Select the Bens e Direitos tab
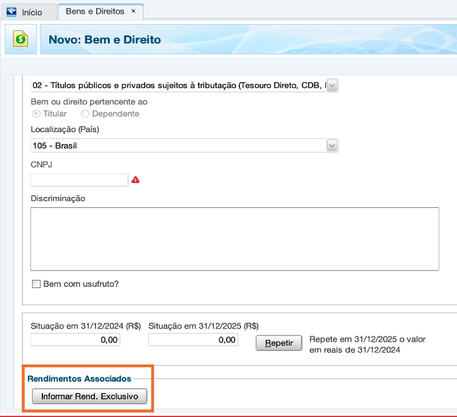This screenshot has width=457, height=417. pos(94,11)
